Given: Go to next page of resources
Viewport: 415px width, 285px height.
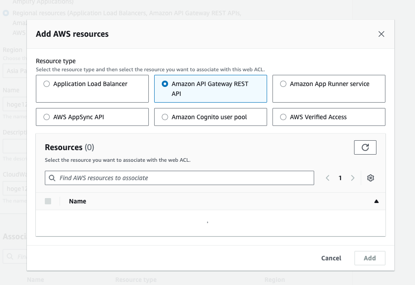Looking at the screenshot, I should [353, 178].
